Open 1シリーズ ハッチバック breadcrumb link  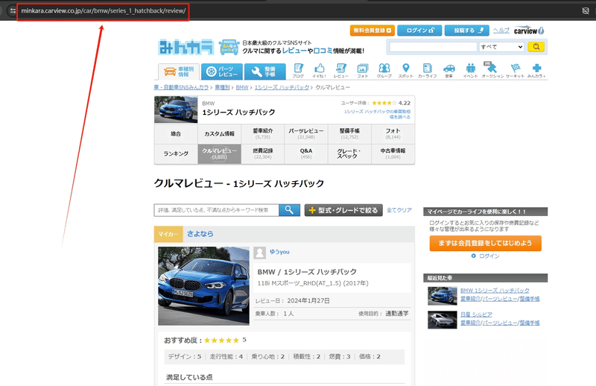click(282, 87)
